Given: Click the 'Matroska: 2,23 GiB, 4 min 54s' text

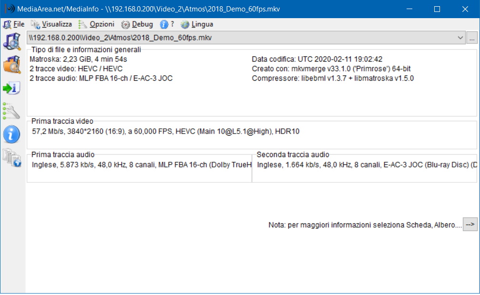Looking at the screenshot, I should coord(78,59).
